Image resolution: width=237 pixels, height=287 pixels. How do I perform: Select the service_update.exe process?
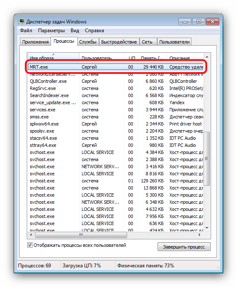click(x=115, y=102)
